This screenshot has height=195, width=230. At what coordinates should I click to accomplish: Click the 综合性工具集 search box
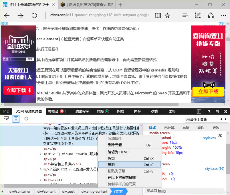click(201, 119)
